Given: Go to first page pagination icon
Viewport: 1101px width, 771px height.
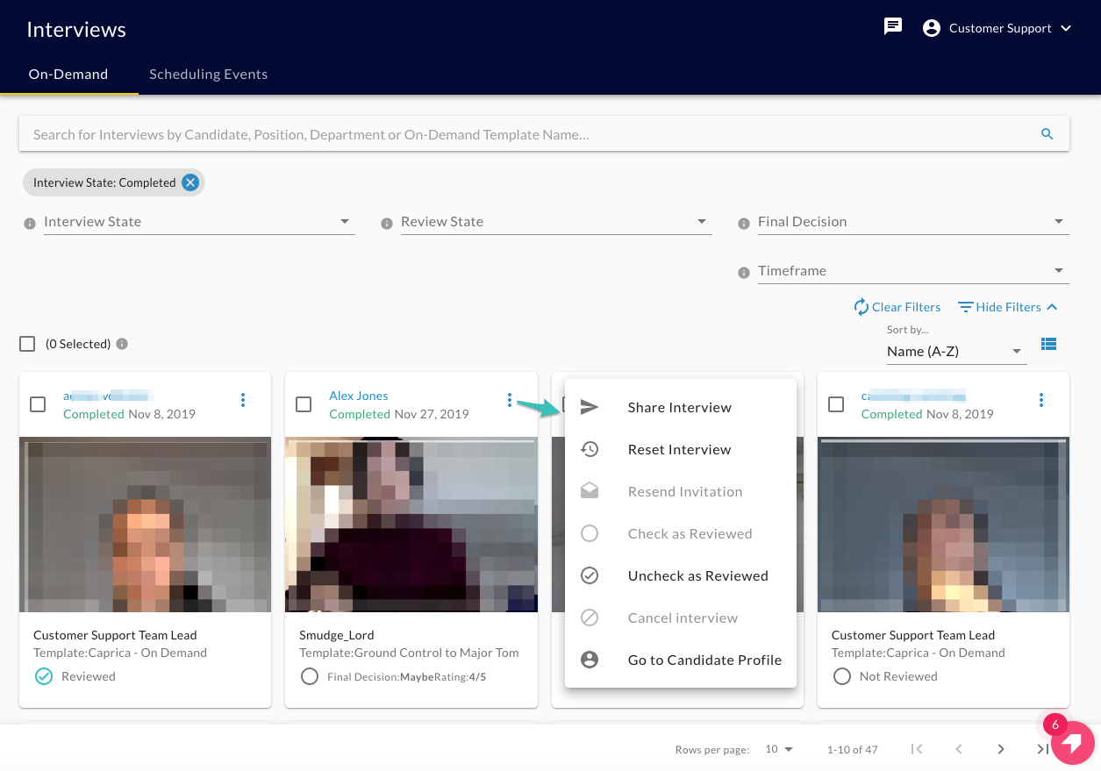Looking at the screenshot, I should [x=917, y=749].
